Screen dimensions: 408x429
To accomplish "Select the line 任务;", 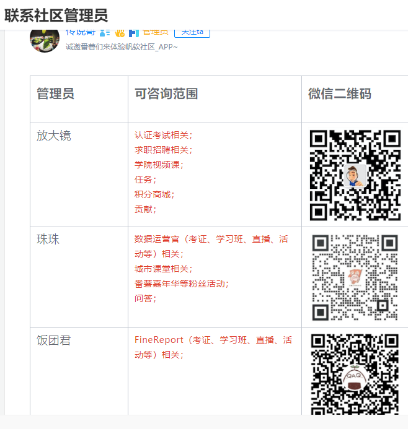I will pos(146,180).
